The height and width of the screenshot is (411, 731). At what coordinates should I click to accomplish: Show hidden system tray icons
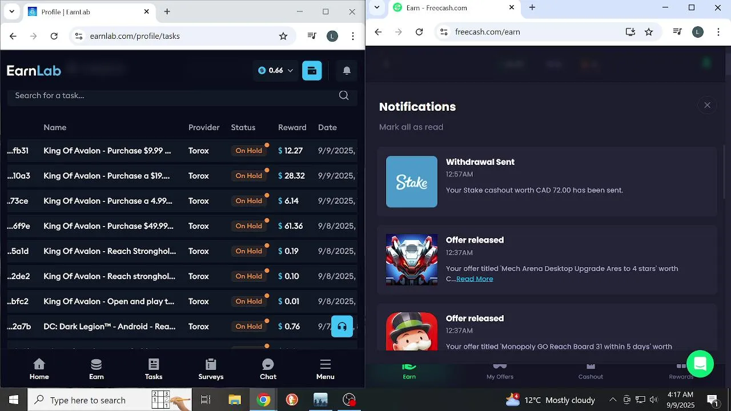[613, 400]
